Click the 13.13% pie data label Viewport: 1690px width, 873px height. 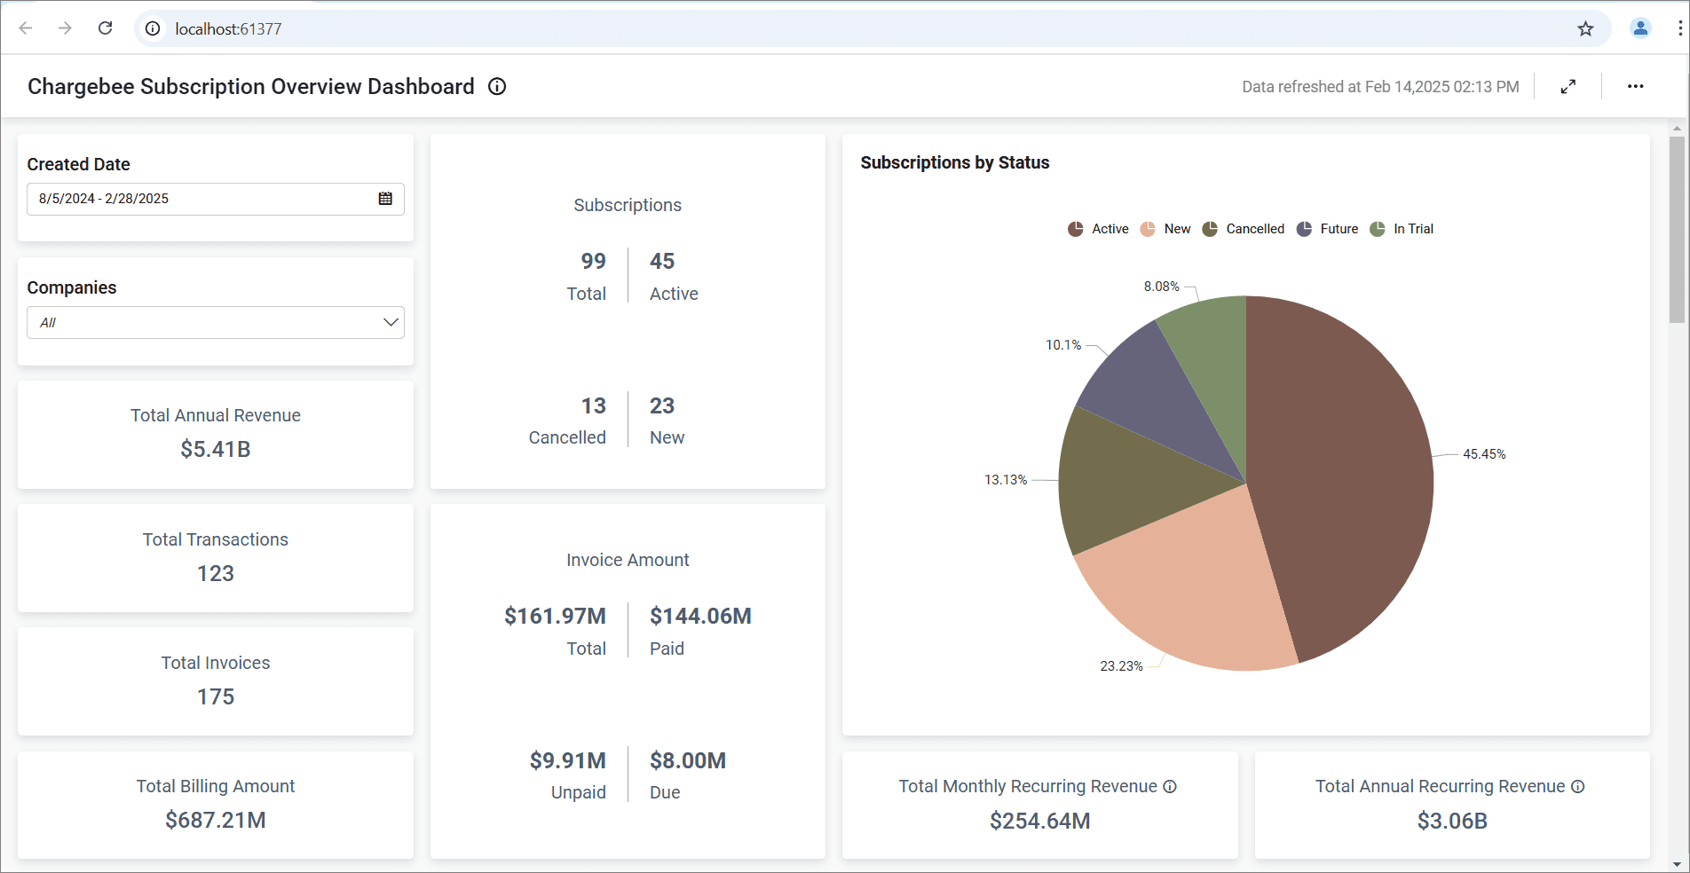click(1006, 480)
